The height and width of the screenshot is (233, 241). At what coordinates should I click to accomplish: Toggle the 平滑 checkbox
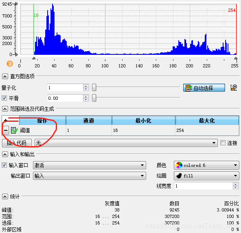tap(4, 98)
